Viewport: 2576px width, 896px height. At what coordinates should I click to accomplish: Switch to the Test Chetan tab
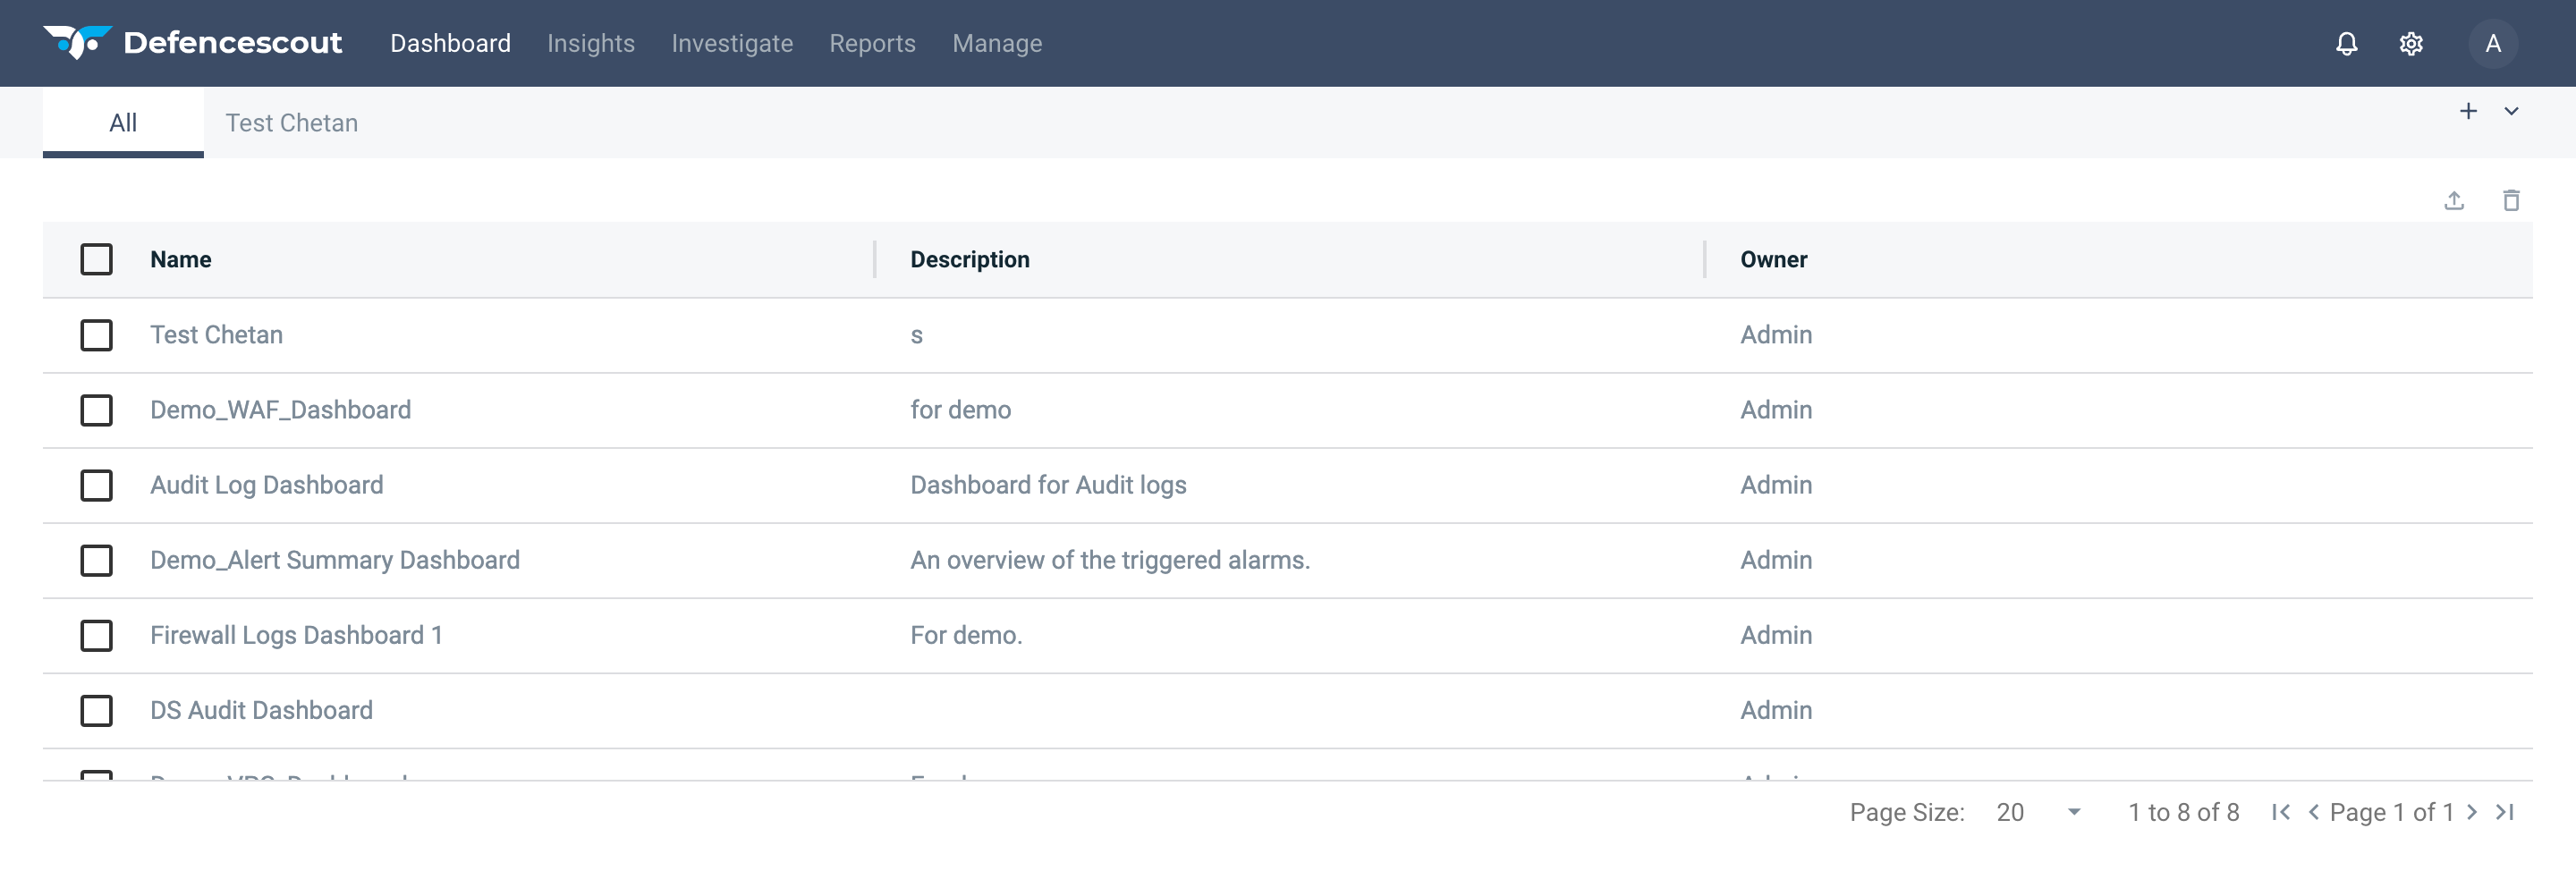[291, 123]
